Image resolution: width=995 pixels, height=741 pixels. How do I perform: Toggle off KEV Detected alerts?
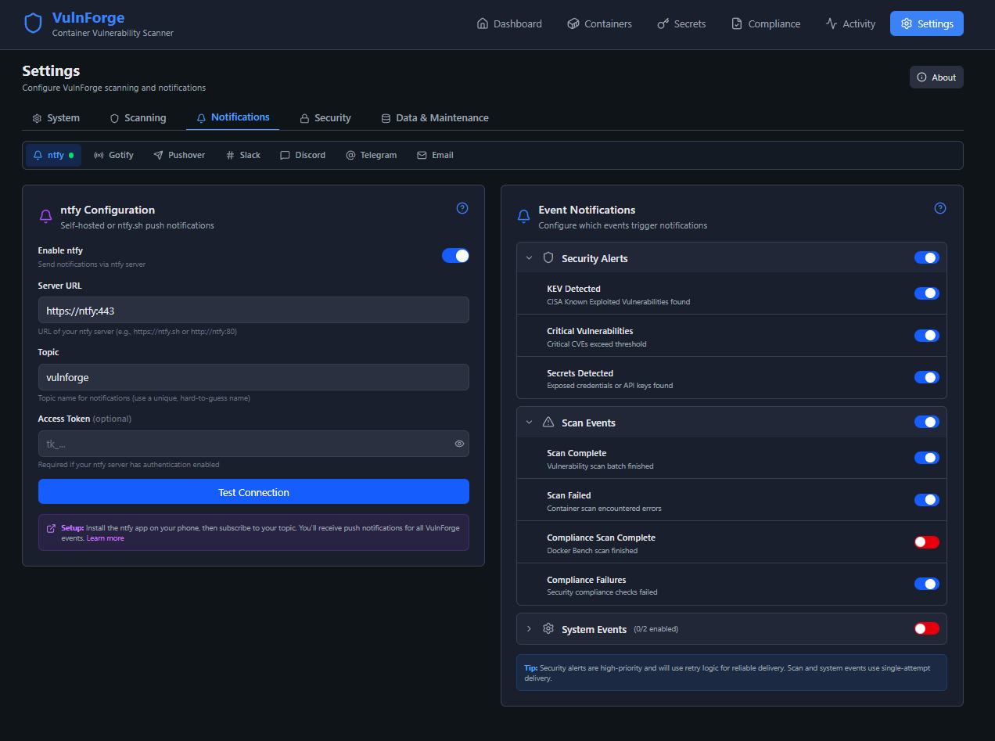coord(926,293)
